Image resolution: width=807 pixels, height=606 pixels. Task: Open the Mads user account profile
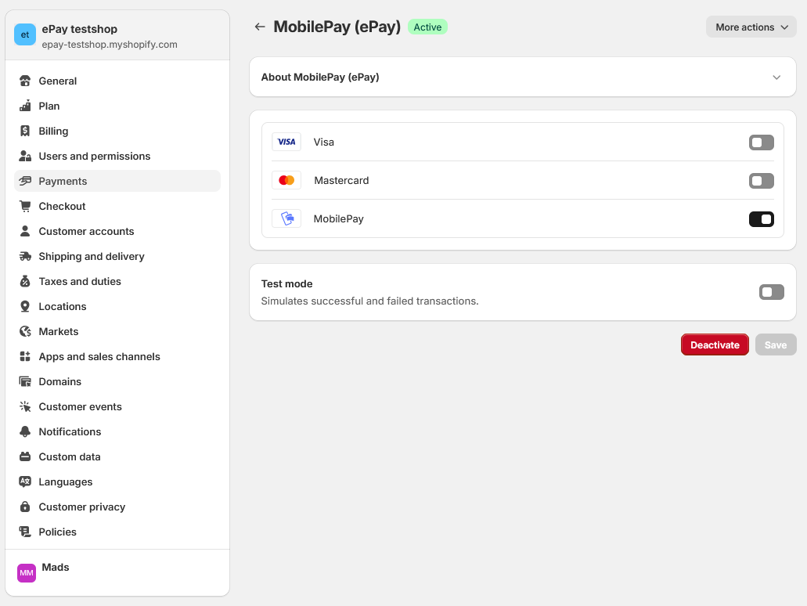55,568
